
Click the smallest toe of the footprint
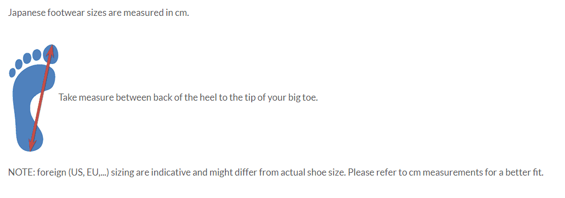pos(12,72)
